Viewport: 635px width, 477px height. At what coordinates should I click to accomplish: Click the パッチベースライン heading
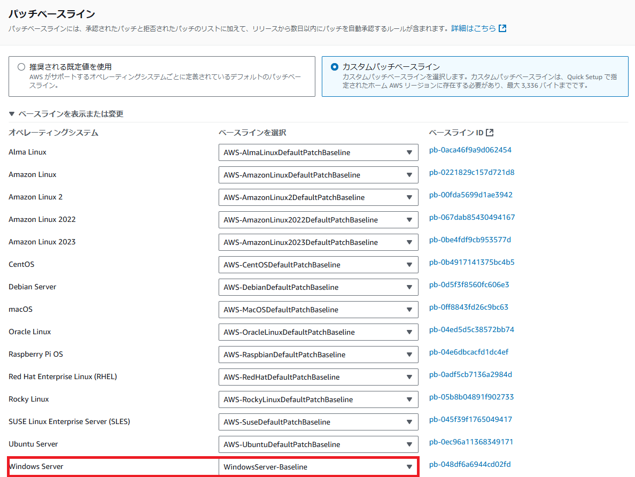coord(52,14)
